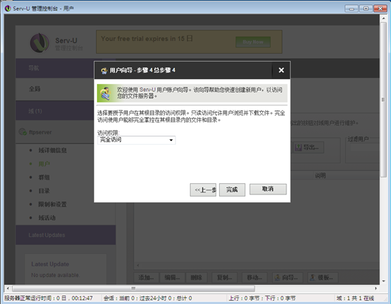Screen dimensions: 391x304
Task: Click the 向导... wizard button
Action: (x=288, y=277)
